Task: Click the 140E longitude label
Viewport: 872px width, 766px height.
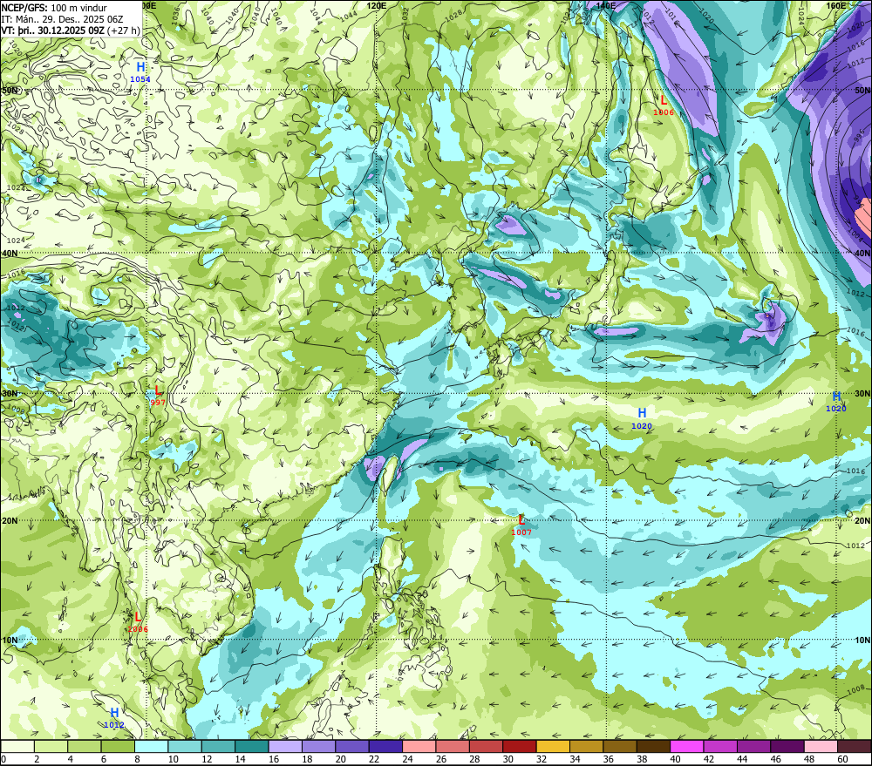Action: click(605, 5)
